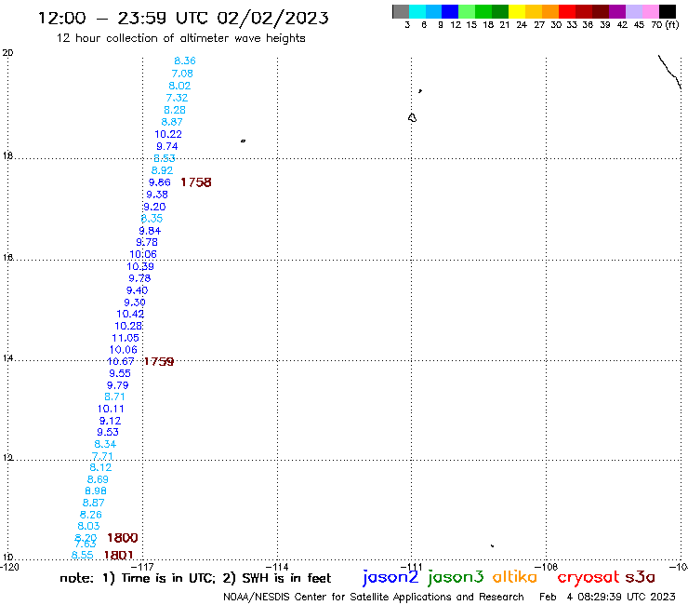
Task: Click the 9.53 wave height value
Action: click(108, 432)
